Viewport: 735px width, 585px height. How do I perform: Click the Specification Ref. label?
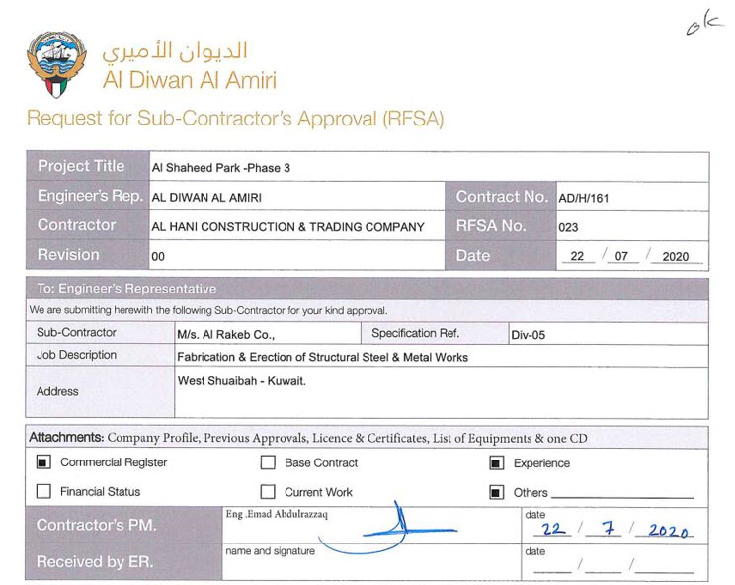(x=415, y=333)
